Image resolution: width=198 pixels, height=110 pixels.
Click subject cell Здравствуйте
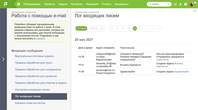point(127,72)
